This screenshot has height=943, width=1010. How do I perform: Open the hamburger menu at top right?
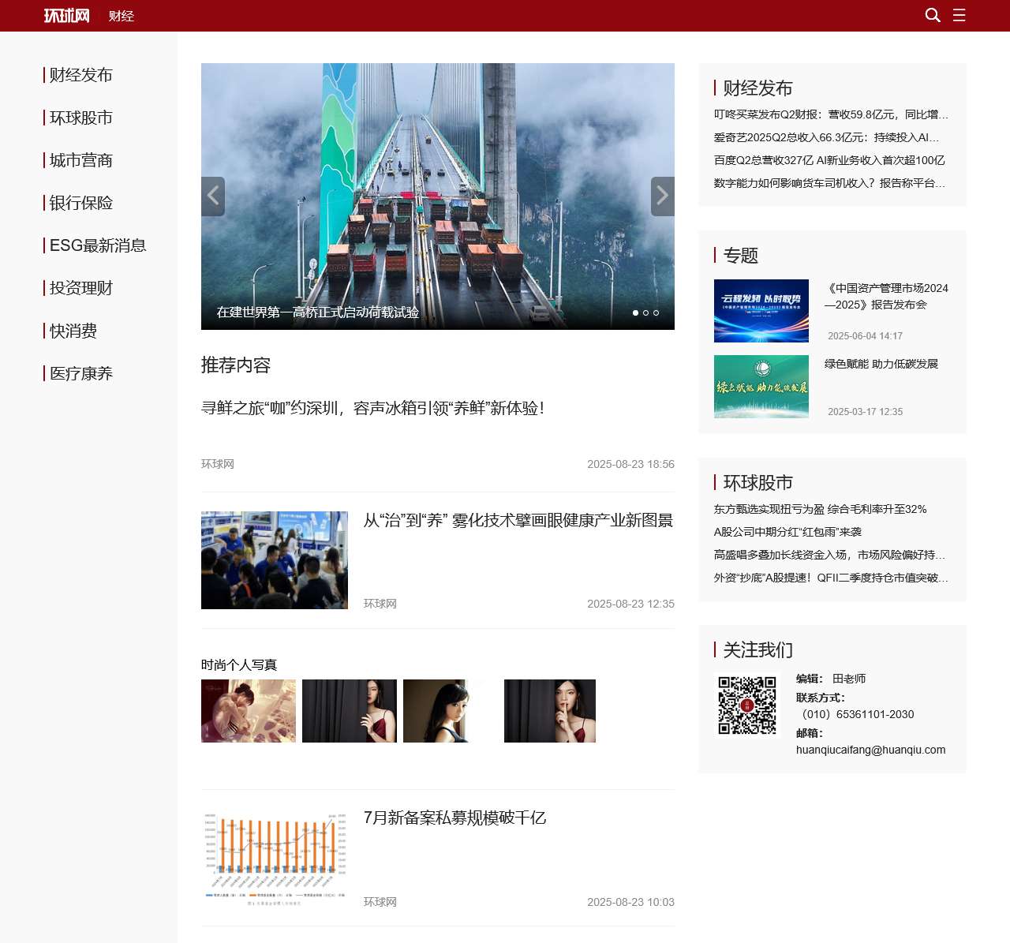[959, 15]
